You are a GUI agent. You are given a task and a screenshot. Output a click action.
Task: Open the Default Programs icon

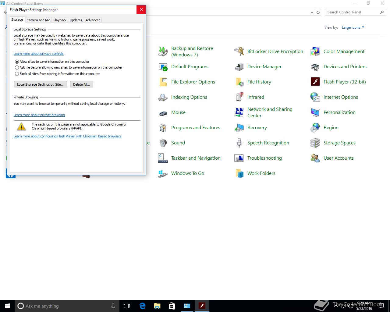(163, 67)
